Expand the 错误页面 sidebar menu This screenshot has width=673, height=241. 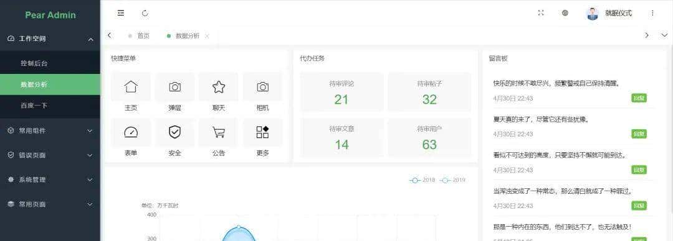coord(50,155)
